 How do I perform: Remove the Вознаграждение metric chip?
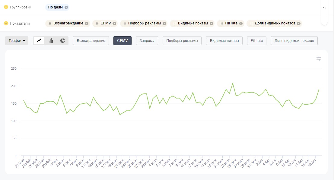click(87, 24)
